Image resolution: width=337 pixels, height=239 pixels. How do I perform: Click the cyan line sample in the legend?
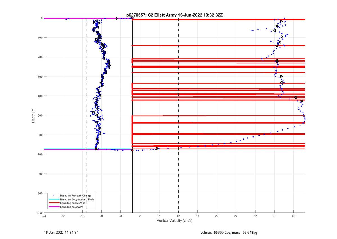[53, 199]
